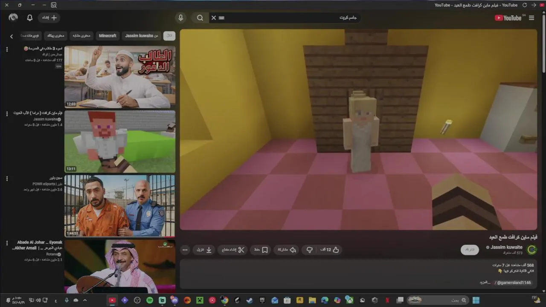The height and width of the screenshot is (307, 546).
Task: Open Rockstar Games launcher in taskbar
Action: coord(299,300)
